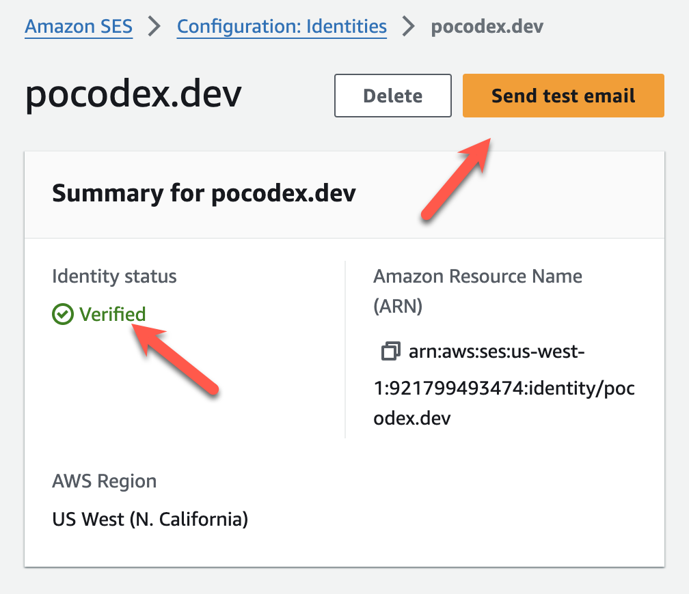Click the Amazon Resource Name (ARN) label
This screenshot has height=594, width=689.
tap(477, 291)
